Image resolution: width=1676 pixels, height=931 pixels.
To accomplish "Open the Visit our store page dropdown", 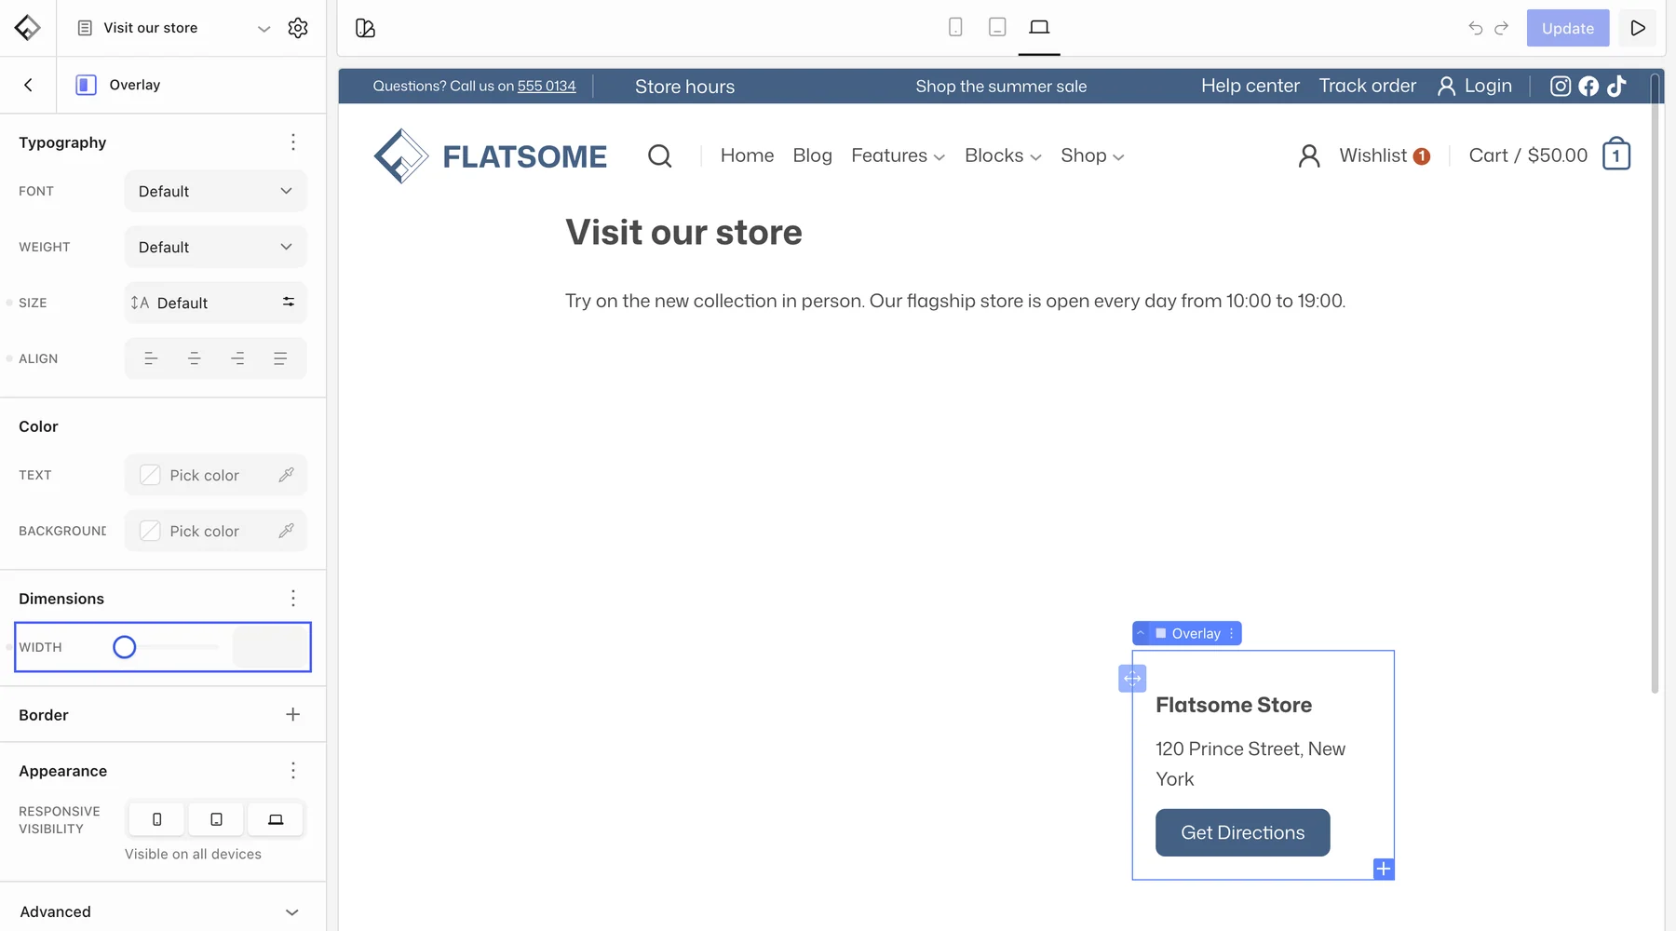I will 264,28.
